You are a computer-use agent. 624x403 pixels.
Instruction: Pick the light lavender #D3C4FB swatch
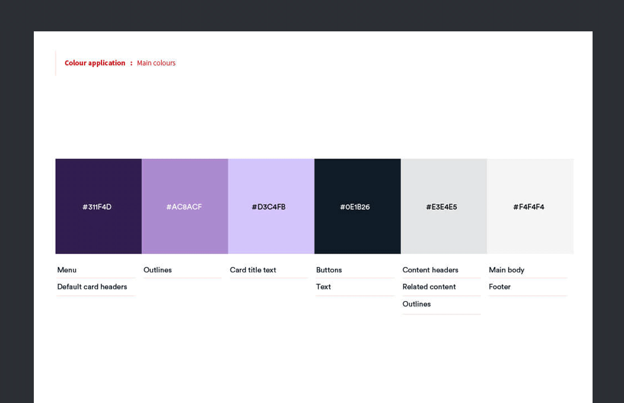pos(271,206)
